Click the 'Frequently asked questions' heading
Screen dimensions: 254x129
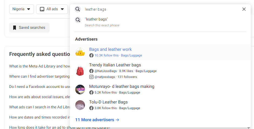[x=40, y=54]
